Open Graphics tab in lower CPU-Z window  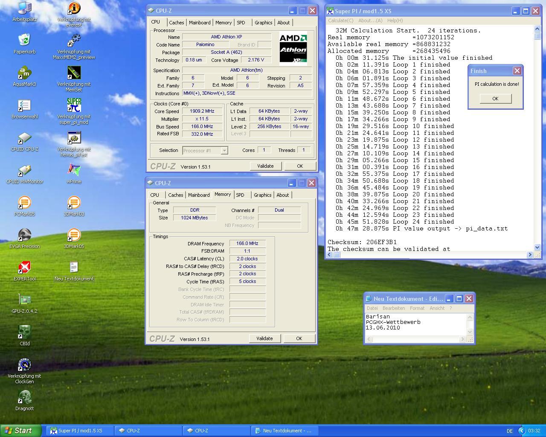tap(262, 195)
